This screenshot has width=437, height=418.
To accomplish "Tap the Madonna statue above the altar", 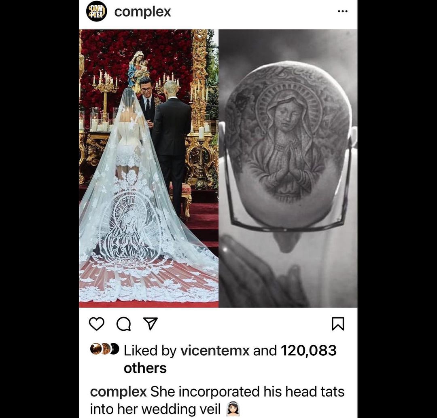I will coord(138,69).
